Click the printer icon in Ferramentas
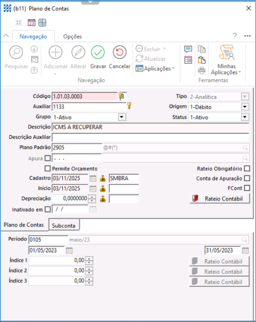 [x=202, y=70]
